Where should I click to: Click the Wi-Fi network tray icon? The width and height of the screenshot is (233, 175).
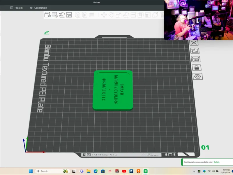tap(209, 171)
